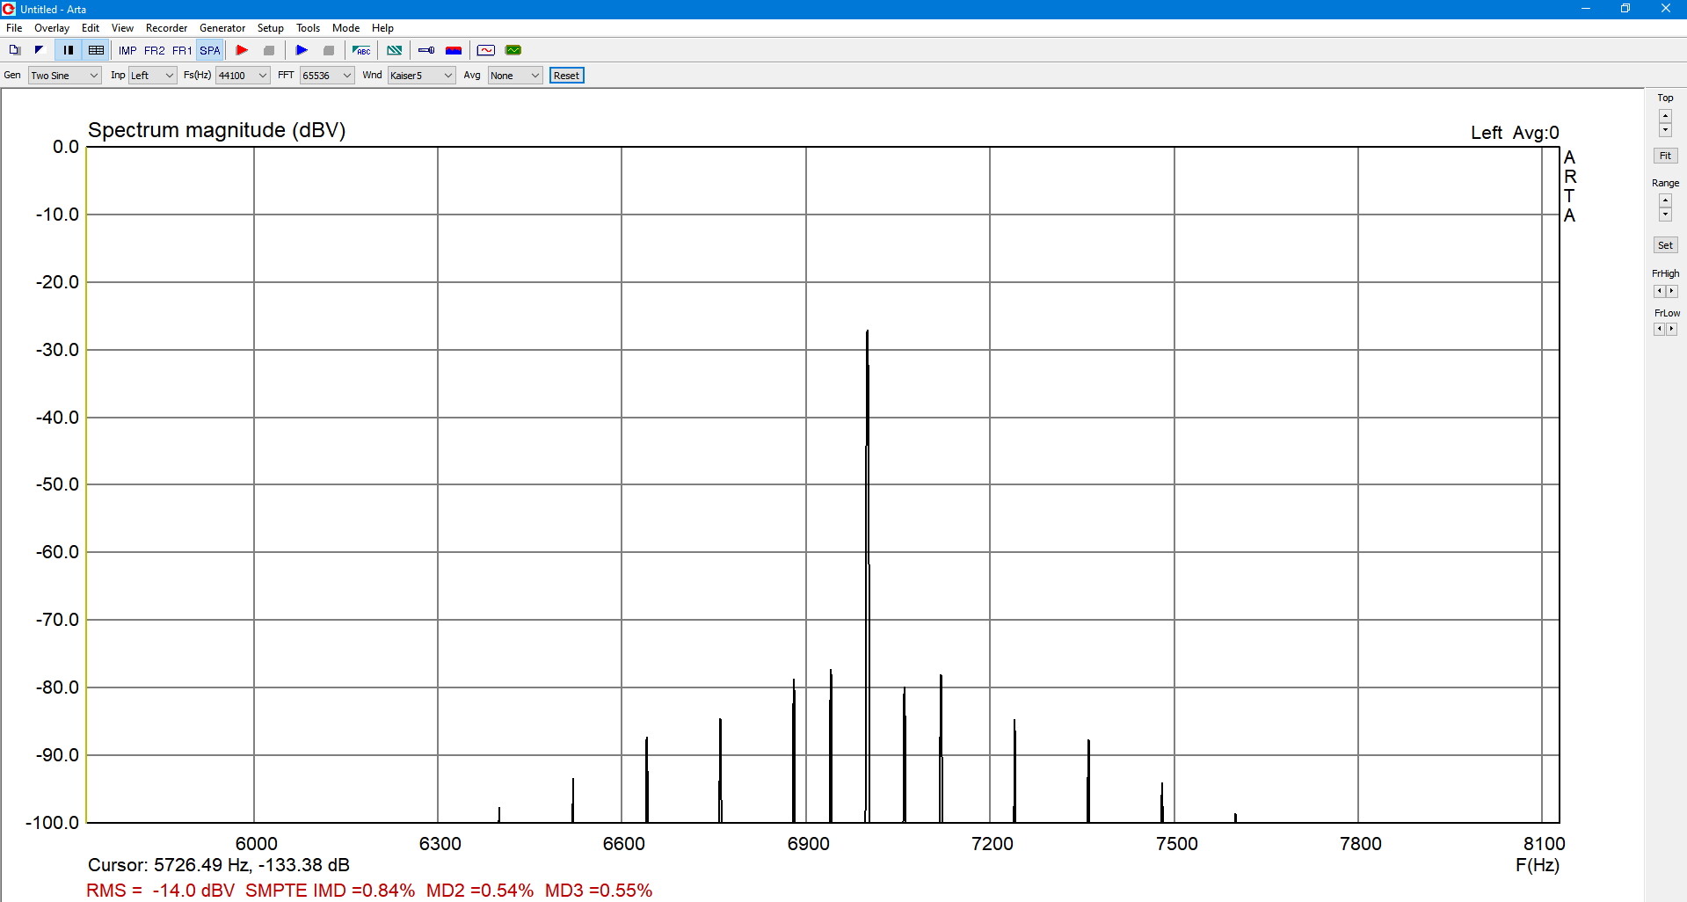Increase Top level with up arrow
Screen dimensions: 1687x902
[x=1665, y=116]
